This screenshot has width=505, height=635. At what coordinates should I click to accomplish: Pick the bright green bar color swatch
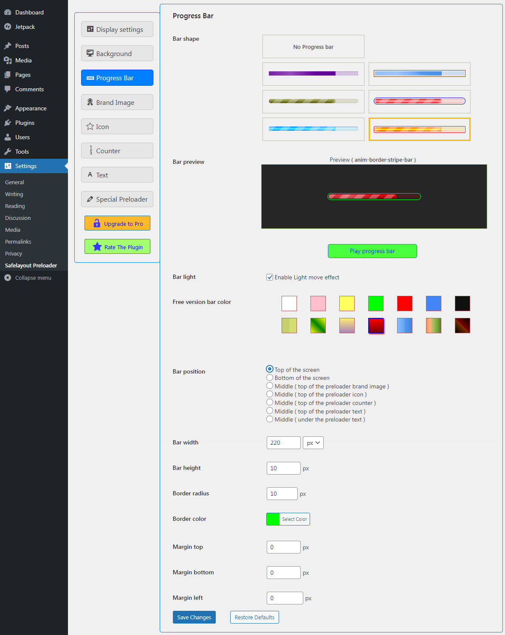click(376, 303)
